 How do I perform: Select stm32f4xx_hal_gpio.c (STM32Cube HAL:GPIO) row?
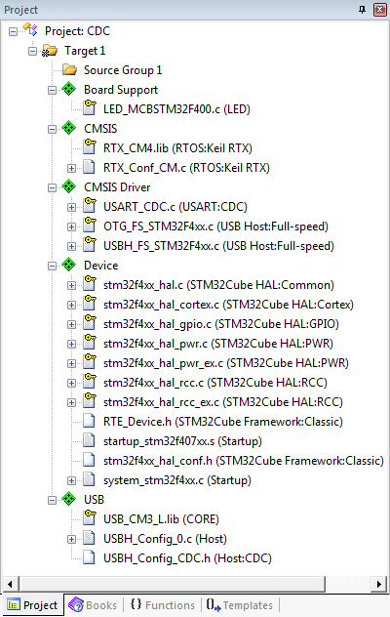(x=221, y=324)
